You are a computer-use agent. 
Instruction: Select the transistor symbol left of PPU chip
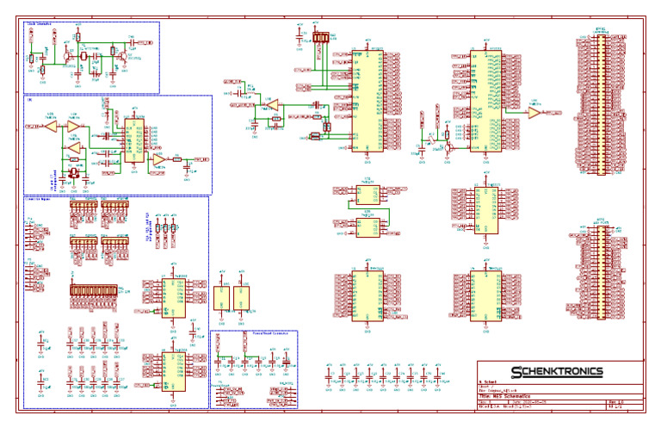(x=448, y=147)
